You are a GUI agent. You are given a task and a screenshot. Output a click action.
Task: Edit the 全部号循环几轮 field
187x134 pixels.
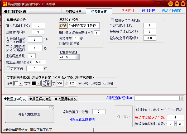click(x=150, y=25)
